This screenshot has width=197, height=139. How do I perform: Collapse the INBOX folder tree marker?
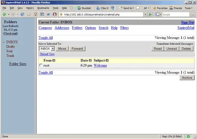click(4, 42)
